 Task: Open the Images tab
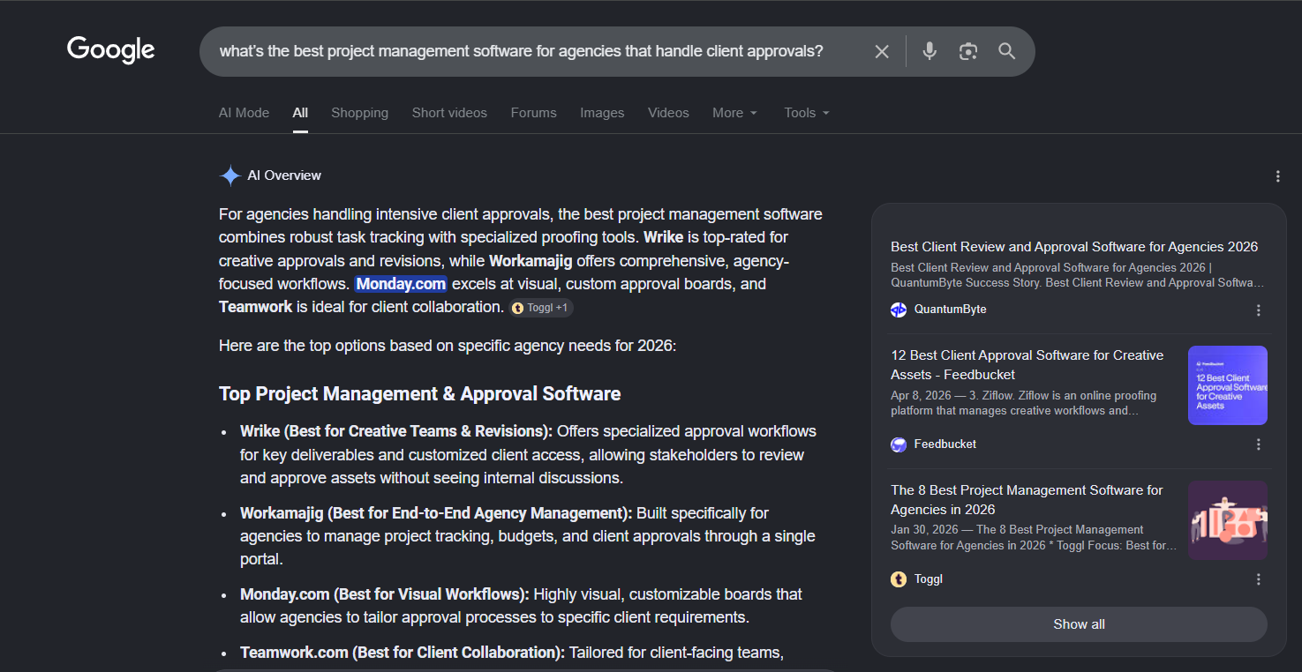pyautogui.click(x=602, y=113)
